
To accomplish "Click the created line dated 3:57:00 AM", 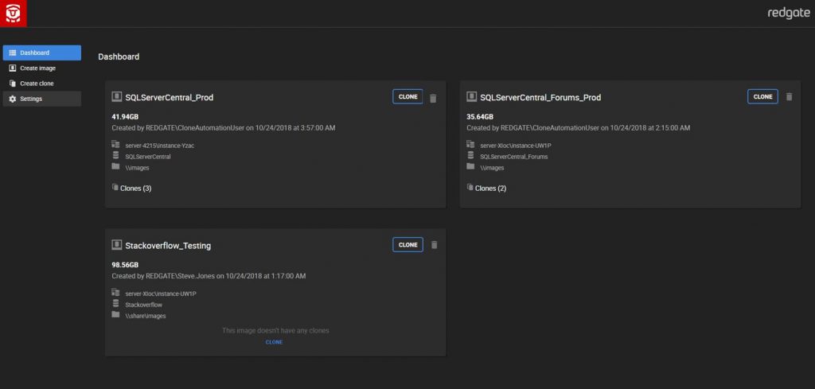I will [x=224, y=128].
